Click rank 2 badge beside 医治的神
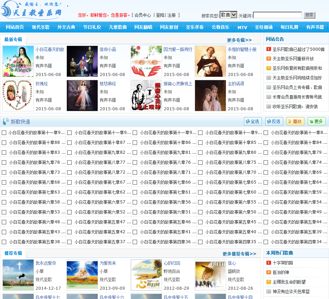 point(269,272)
